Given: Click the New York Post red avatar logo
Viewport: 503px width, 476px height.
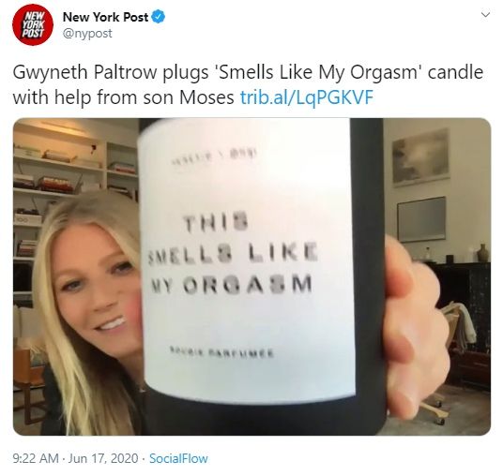Looking at the screenshot, I should pos(33,24).
